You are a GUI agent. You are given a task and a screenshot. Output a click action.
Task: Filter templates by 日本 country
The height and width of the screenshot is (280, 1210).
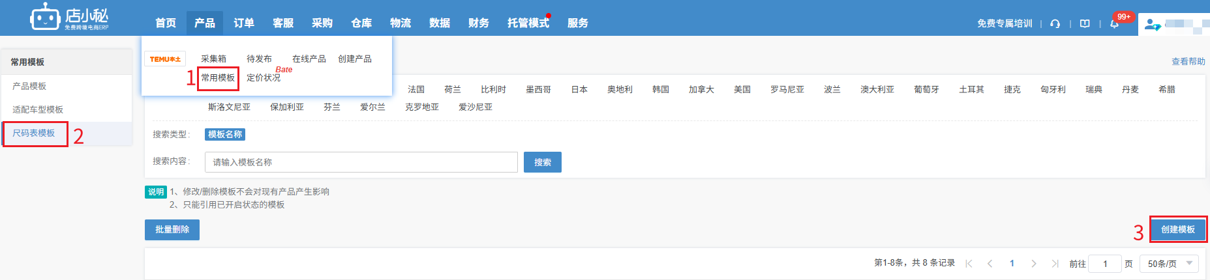coord(579,89)
